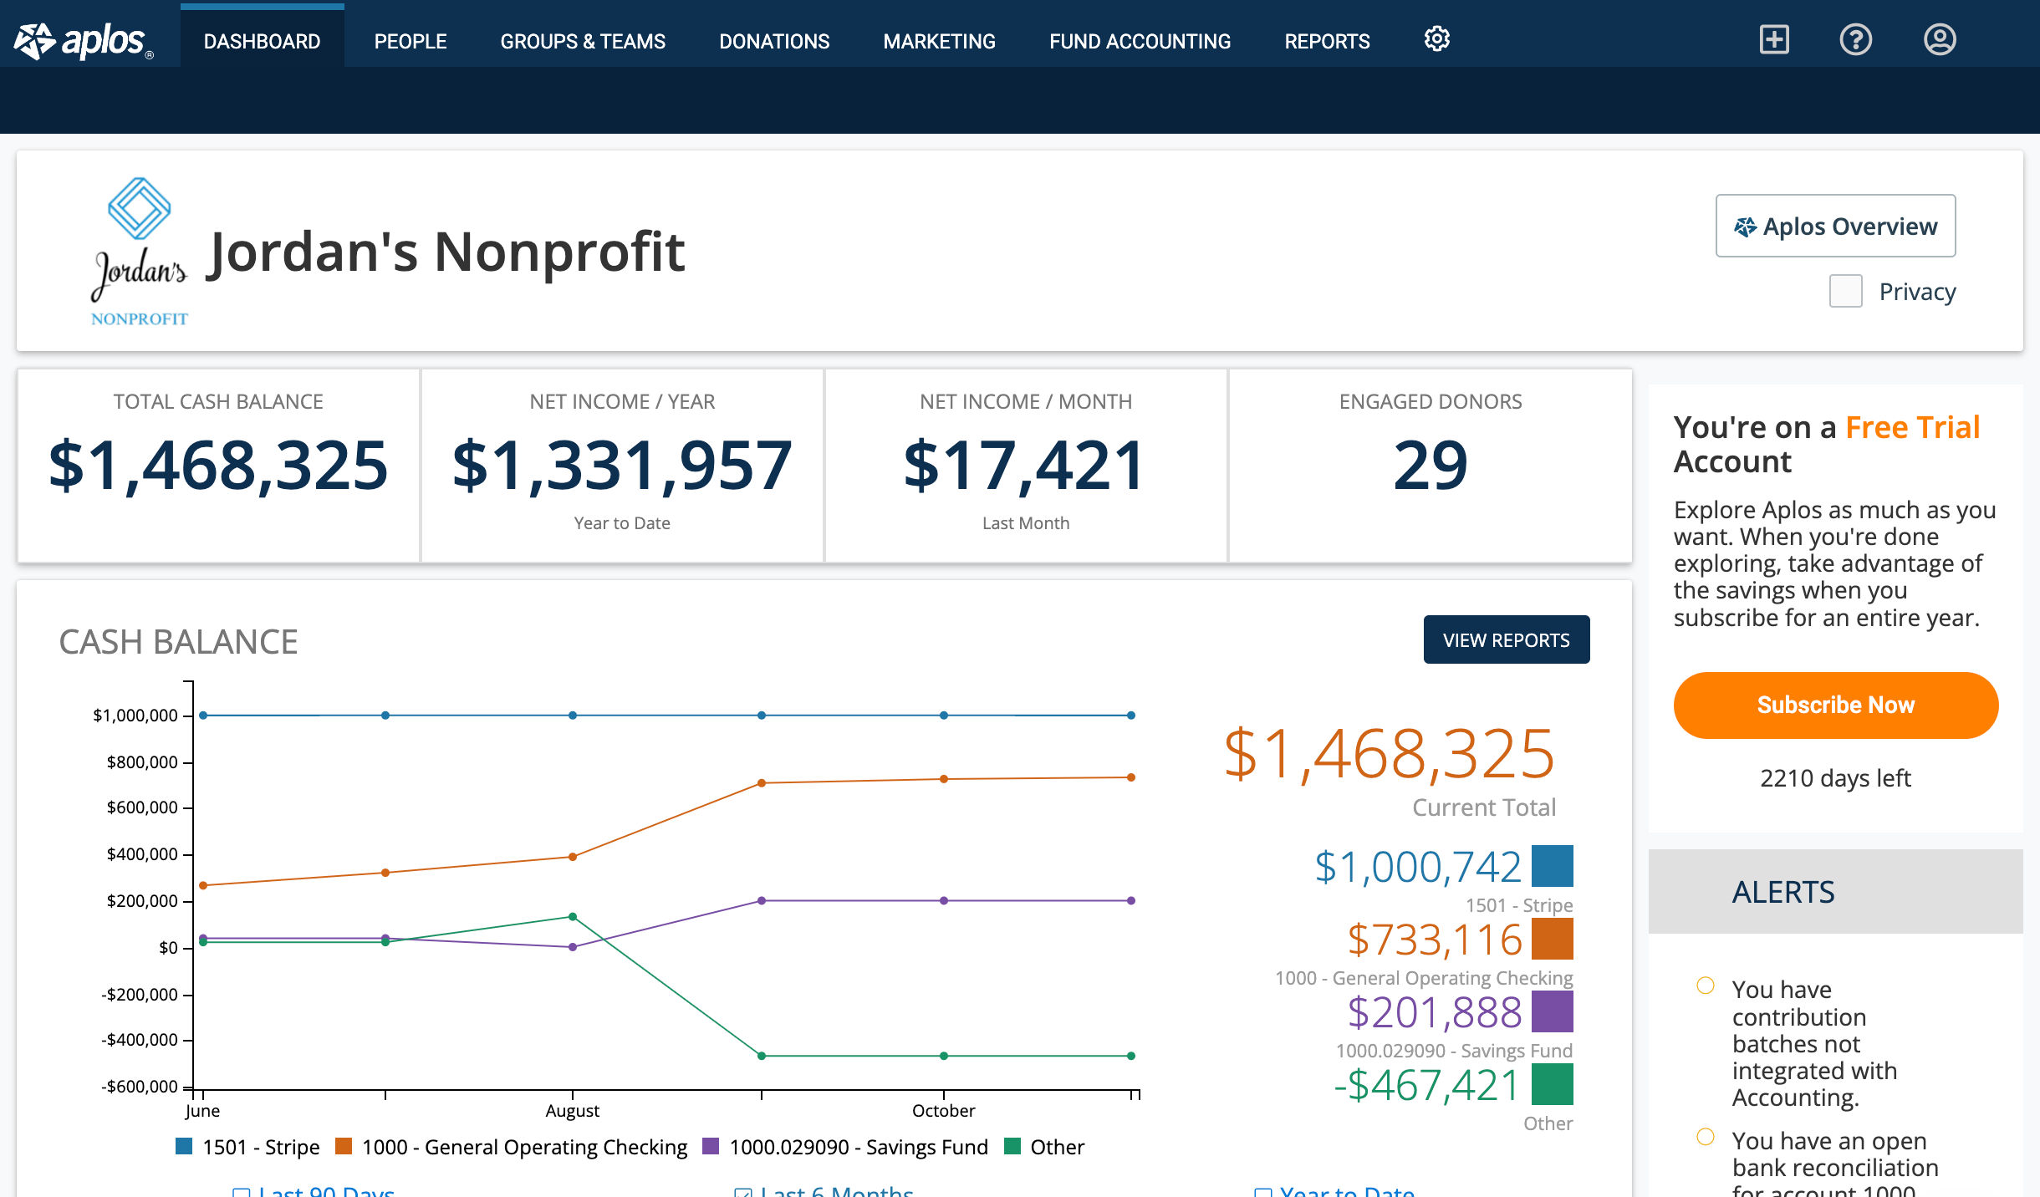Open the Donations menu
Screen dimensions: 2040x1197
pyautogui.click(x=774, y=41)
